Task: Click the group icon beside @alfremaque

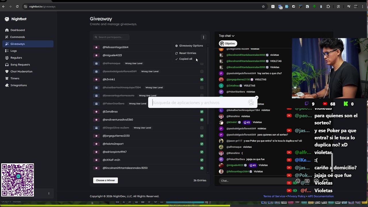Action: [96, 63]
